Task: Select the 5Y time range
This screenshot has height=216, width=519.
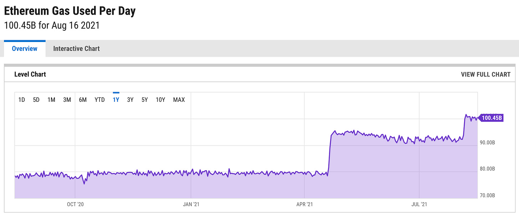Action: pyautogui.click(x=144, y=100)
